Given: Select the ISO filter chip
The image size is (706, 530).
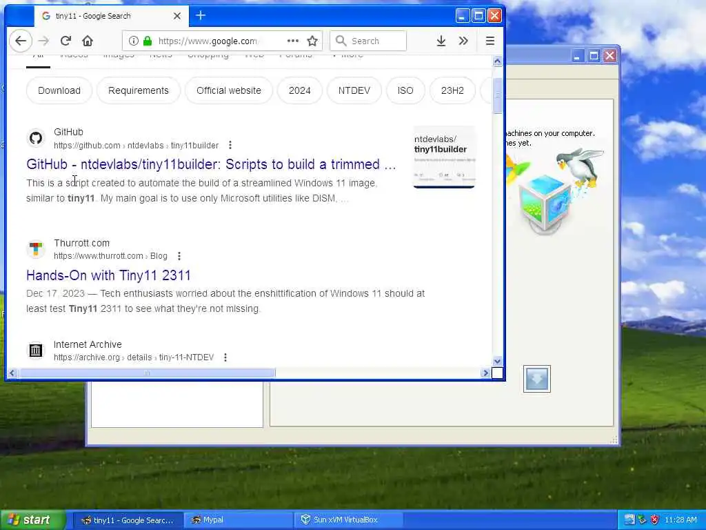Looking at the screenshot, I should point(405,90).
